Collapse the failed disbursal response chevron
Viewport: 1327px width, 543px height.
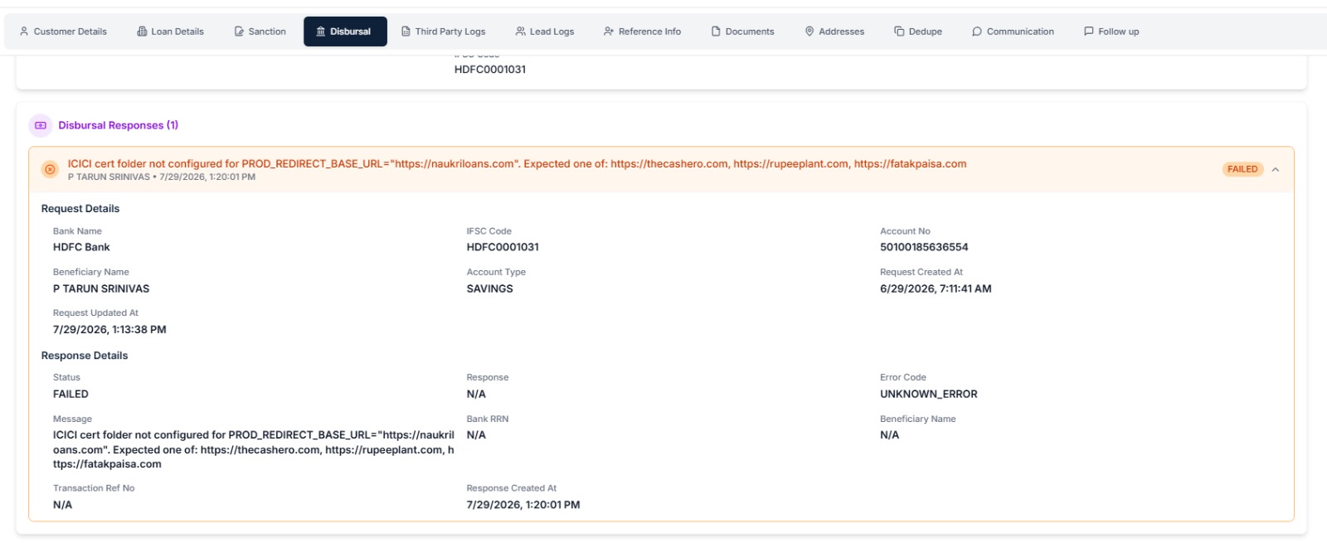tap(1276, 169)
